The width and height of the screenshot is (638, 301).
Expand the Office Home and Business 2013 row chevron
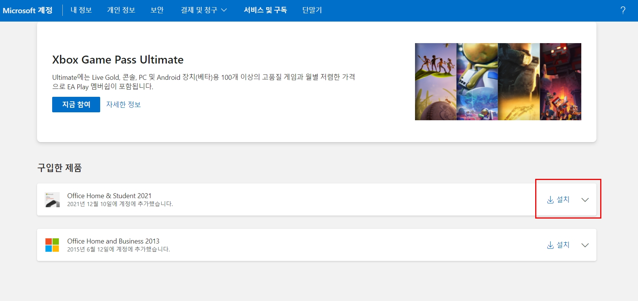pyautogui.click(x=585, y=245)
